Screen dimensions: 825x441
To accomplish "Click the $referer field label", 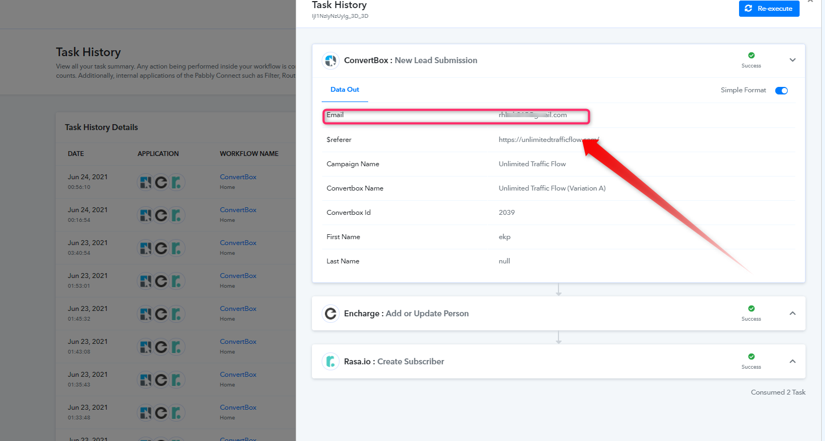I will pyautogui.click(x=339, y=140).
